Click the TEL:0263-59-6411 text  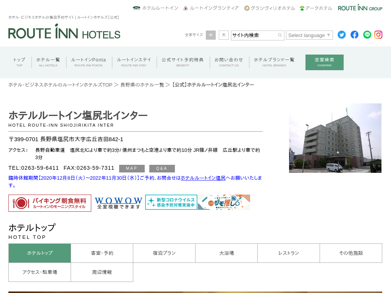coord(34,168)
